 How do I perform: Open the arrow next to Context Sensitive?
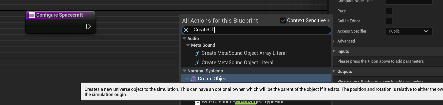tap(329, 21)
